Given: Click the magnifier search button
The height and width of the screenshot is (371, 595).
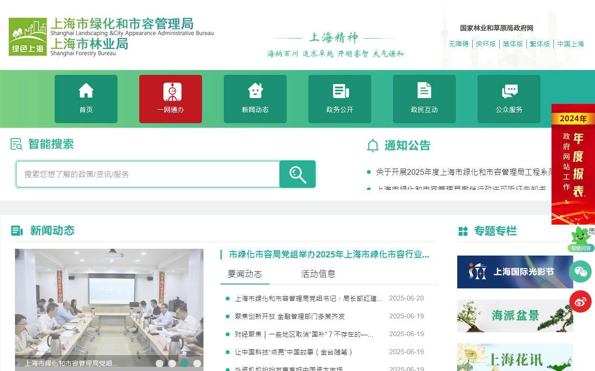Looking at the screenshot, I should pyautogui.click(x=298, y=174).
